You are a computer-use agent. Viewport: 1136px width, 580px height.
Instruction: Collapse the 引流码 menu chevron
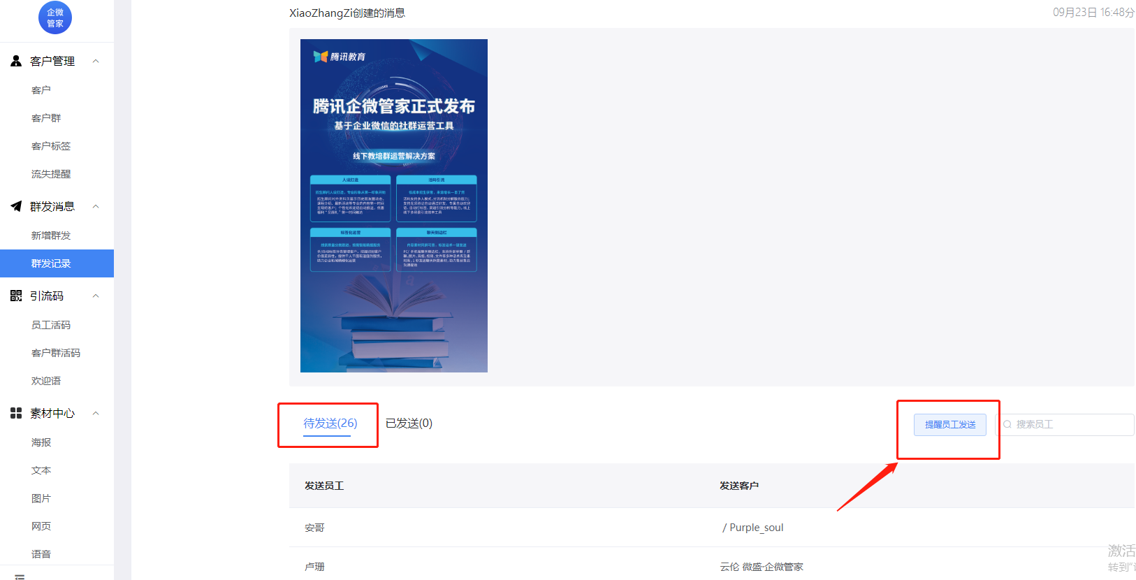[96, 296]
